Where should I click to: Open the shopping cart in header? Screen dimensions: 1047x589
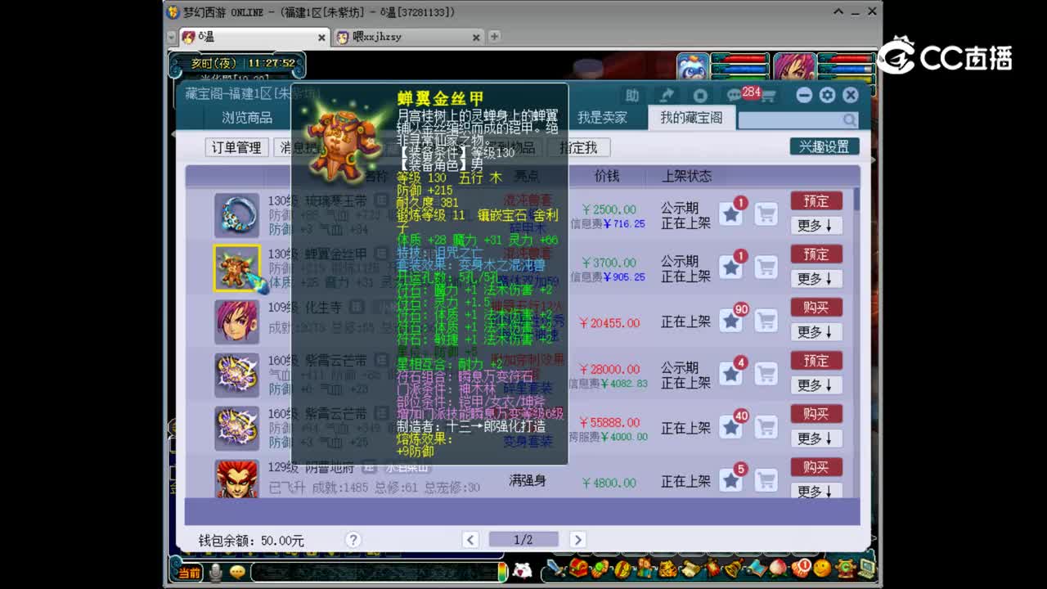click(x=768, y=97)
